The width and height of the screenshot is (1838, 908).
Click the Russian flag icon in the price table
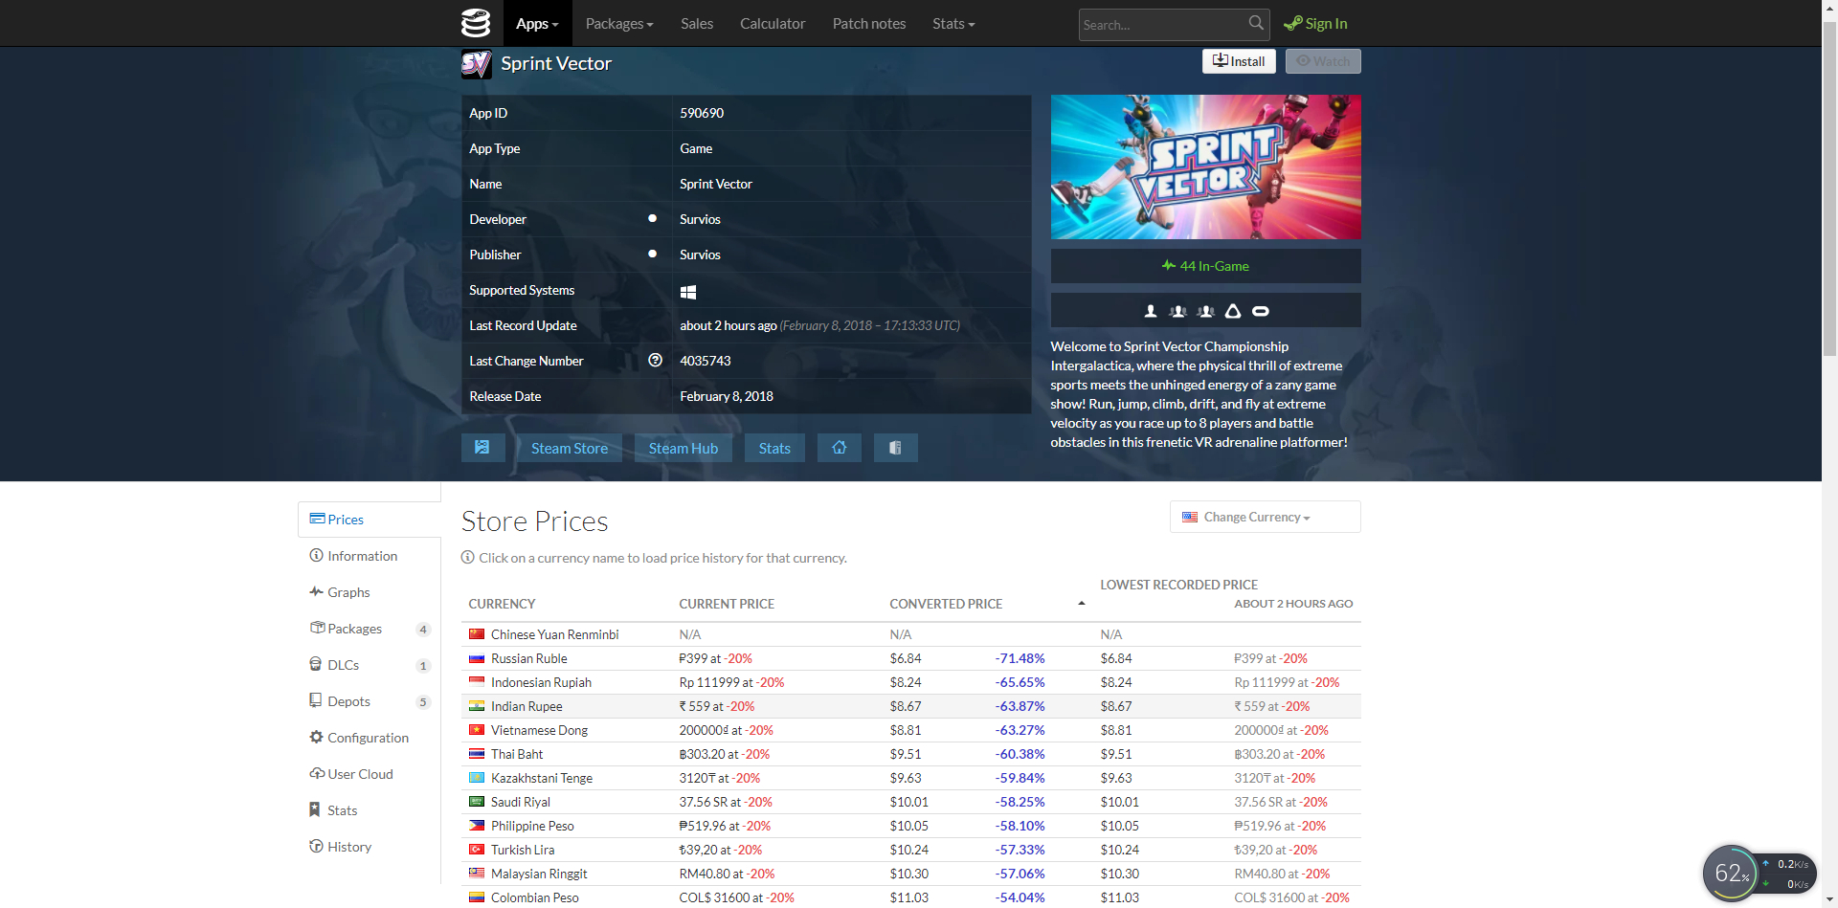click(x=477, y=658)
